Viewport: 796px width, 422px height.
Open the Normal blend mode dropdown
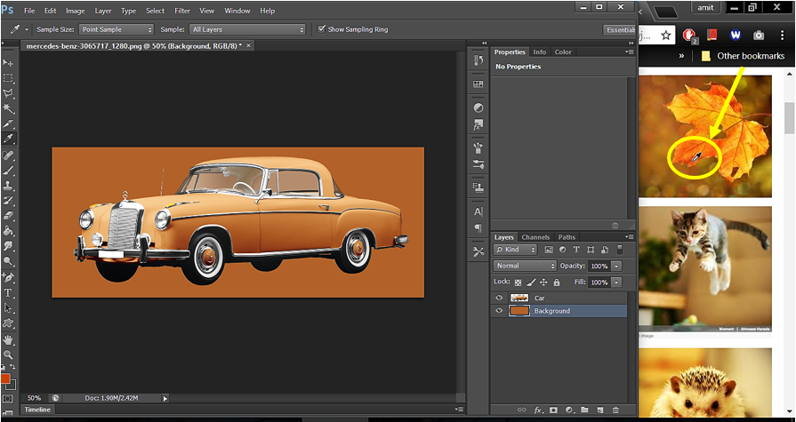[525, 266]
